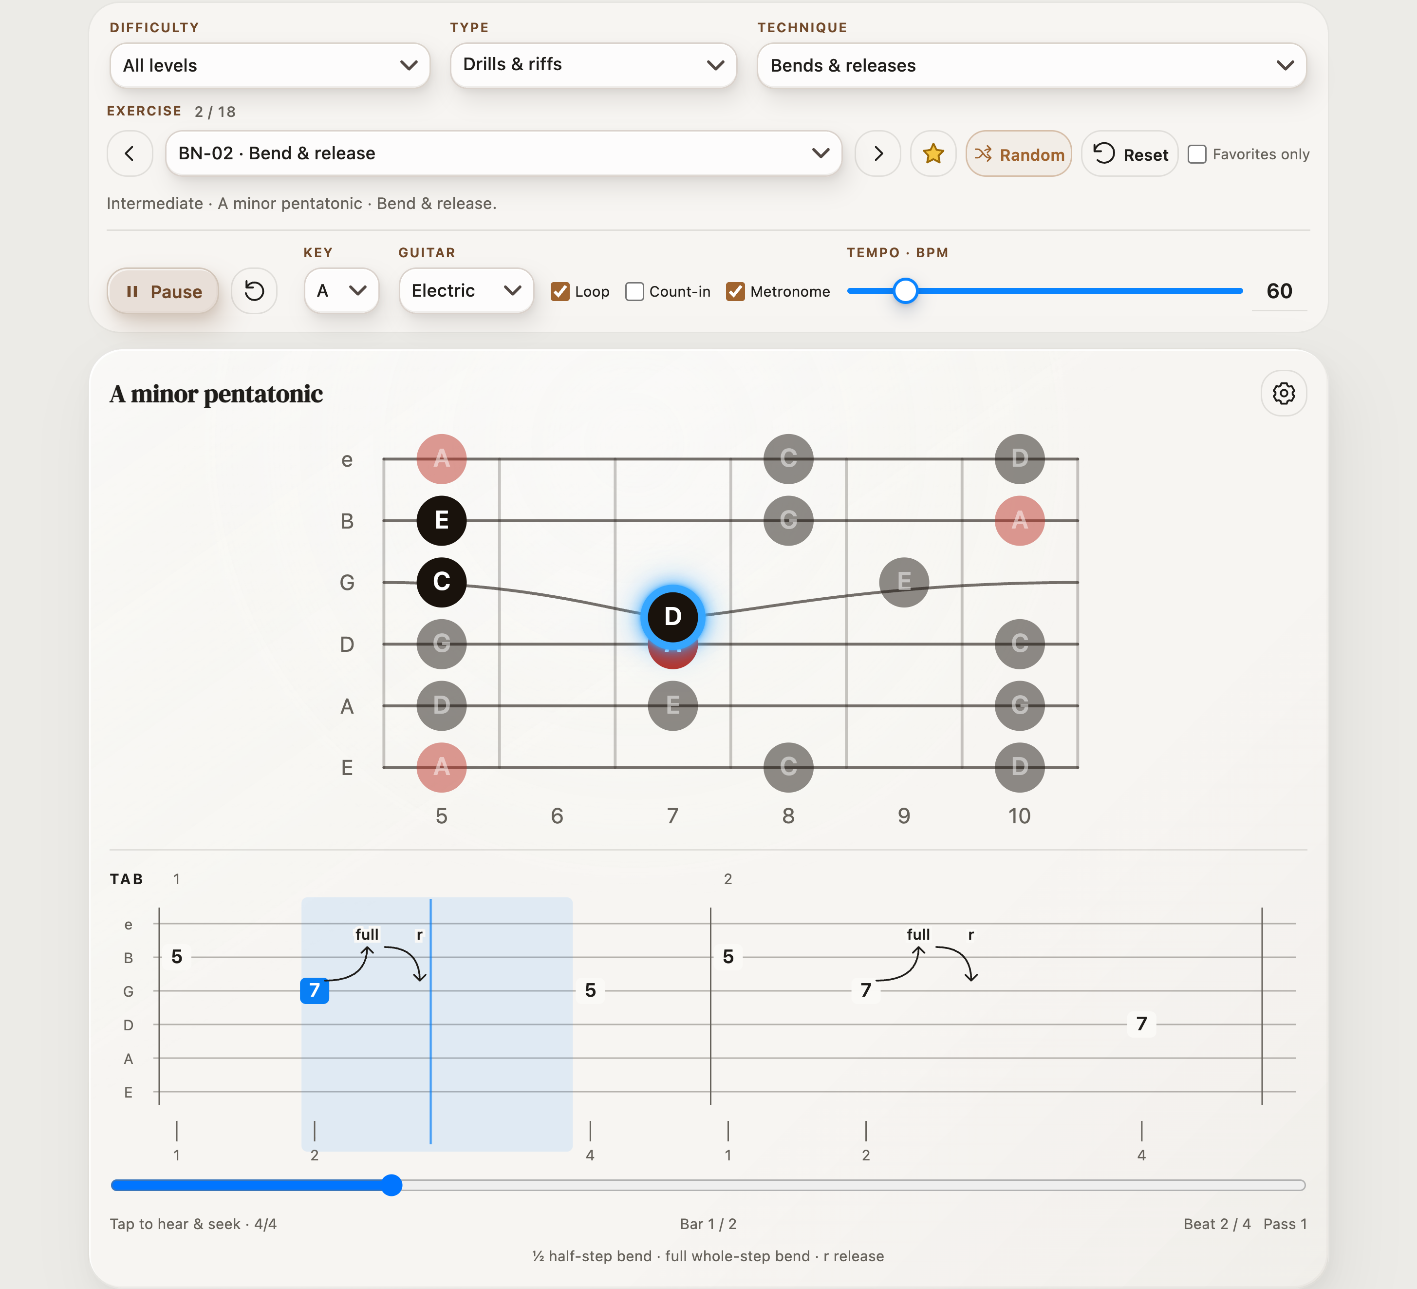
Task: Tap the highlighted 7 in bar 1 tab
Action: point(314,990)
